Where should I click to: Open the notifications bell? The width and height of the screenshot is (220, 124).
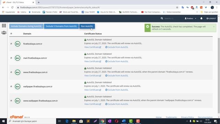(201, 18)
